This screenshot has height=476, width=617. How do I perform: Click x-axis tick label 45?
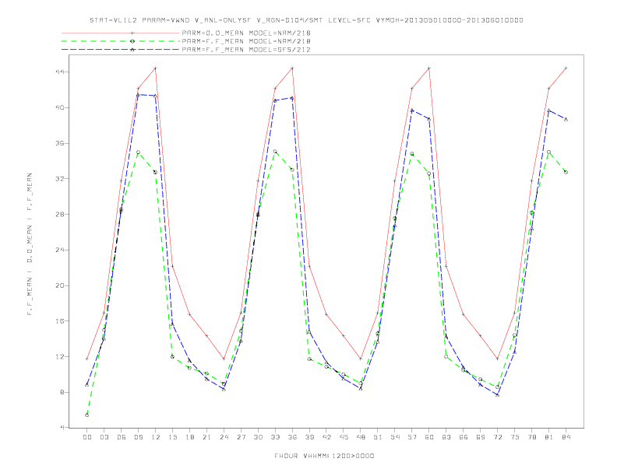pos(344,437)
